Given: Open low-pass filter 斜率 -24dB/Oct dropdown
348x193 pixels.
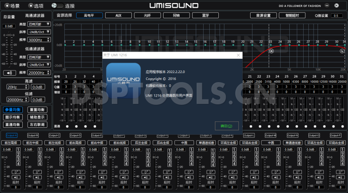Looking at the screenshot, I should pos(39,65).
